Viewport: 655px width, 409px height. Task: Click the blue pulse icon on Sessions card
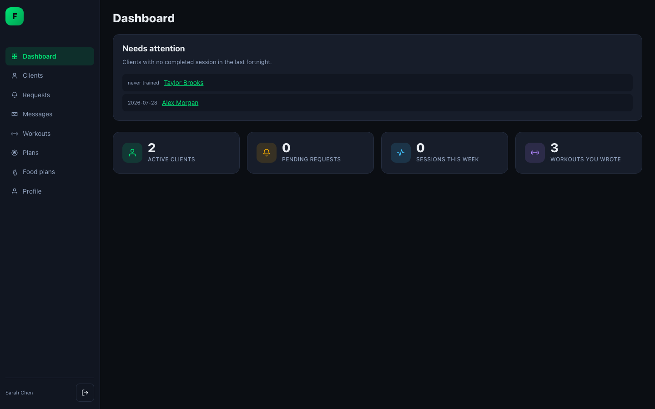click(401, 153)
